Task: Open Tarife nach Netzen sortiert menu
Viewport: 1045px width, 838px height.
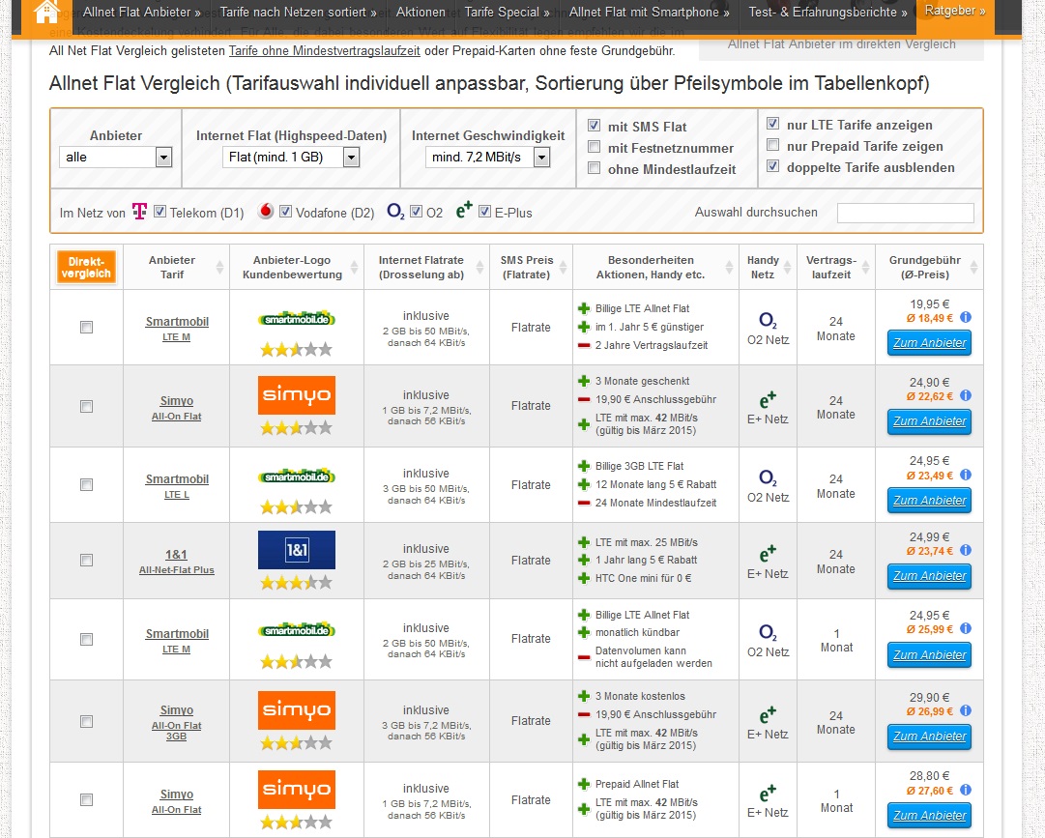Action: click(x=298, y=12)
